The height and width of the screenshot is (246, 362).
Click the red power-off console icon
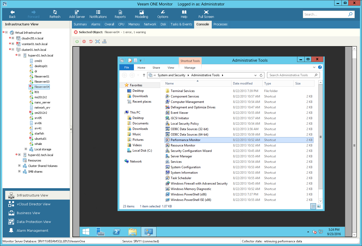click(84, 41)
